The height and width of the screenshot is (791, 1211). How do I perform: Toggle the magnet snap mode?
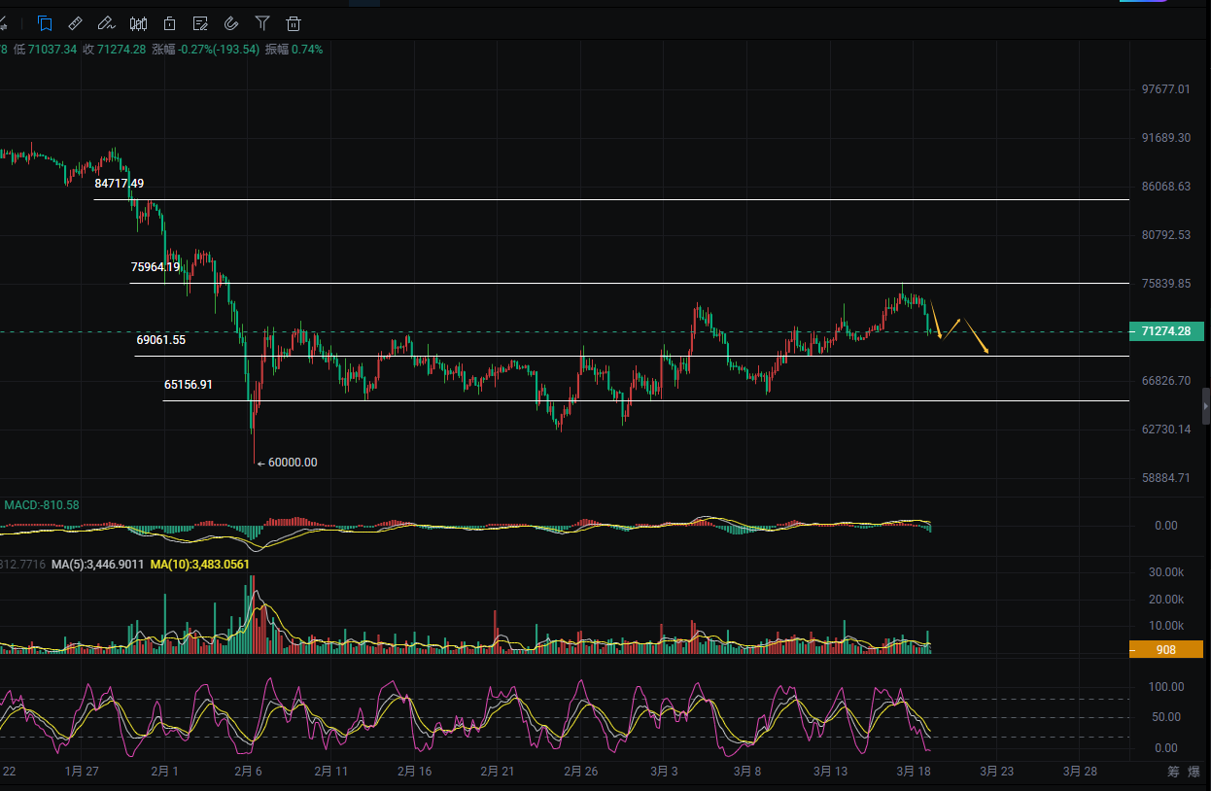coord(231,22)
